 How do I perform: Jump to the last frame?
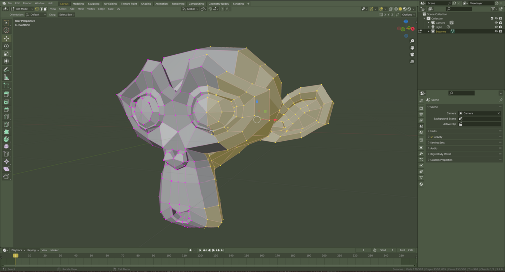tap(222, 250)
